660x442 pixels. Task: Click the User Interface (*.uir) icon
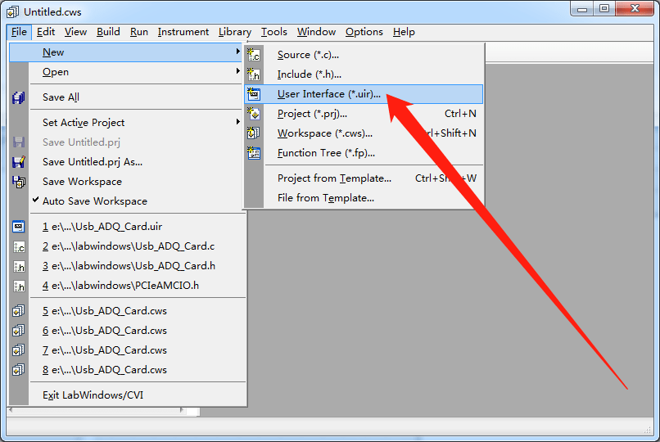point(253,94)
